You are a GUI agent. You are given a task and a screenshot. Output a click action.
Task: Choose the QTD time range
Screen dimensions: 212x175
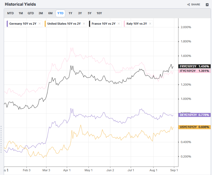click(x=31, y=13)
